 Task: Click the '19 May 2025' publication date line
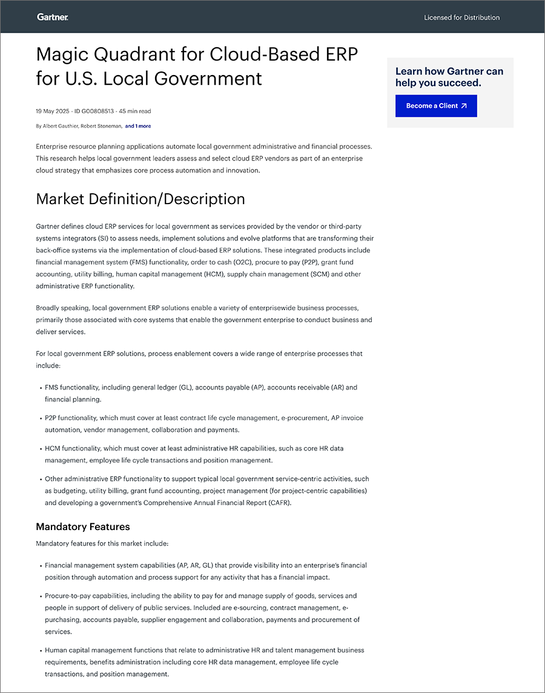[93, 111]
